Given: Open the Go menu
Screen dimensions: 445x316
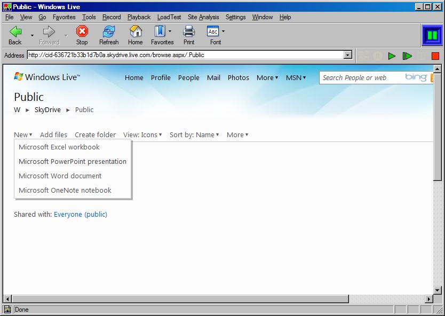Looking at the screenshot, I should coord(42,17).
